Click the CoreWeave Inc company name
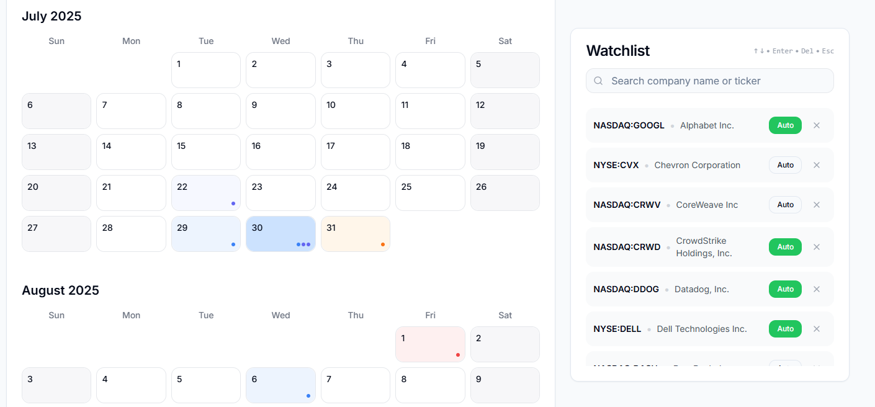Screen dimensions: 875x407 707,205
